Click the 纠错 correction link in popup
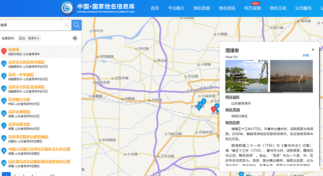The image size is (323, 176). 306,55
